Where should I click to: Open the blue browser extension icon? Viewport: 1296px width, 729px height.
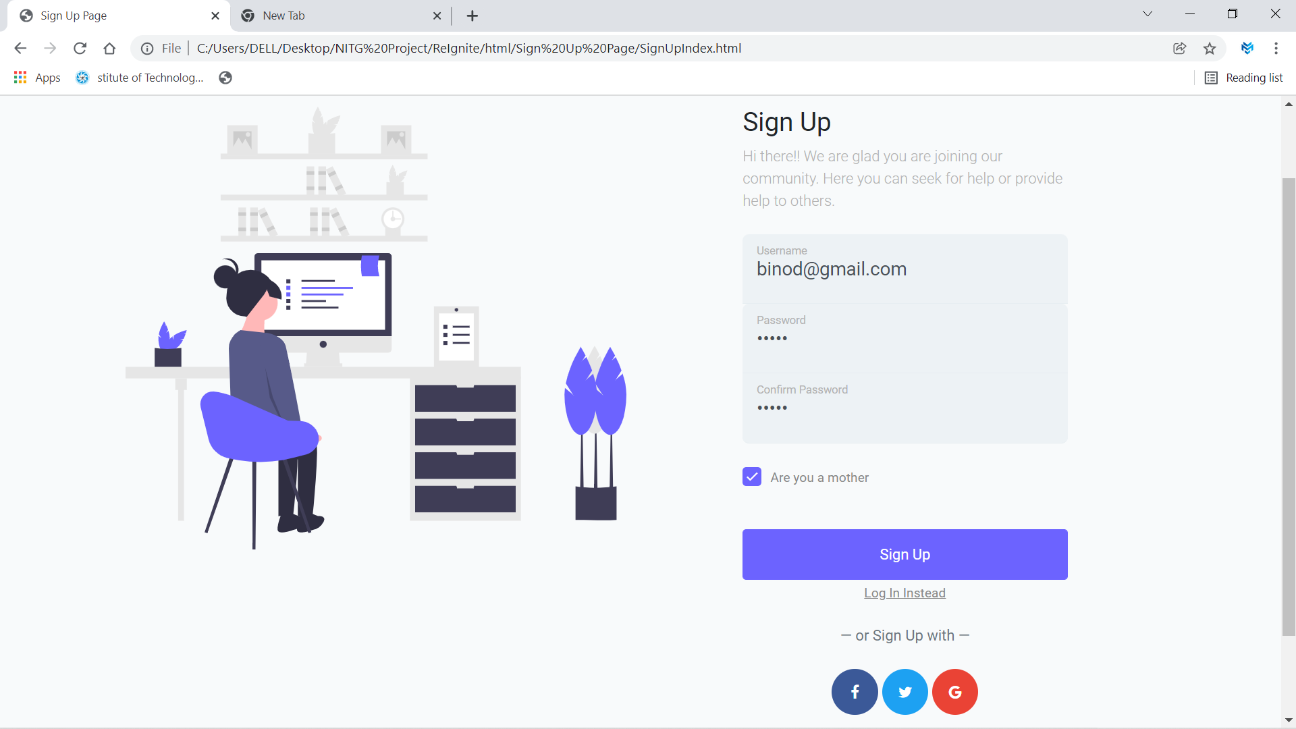click(1247, 49)
